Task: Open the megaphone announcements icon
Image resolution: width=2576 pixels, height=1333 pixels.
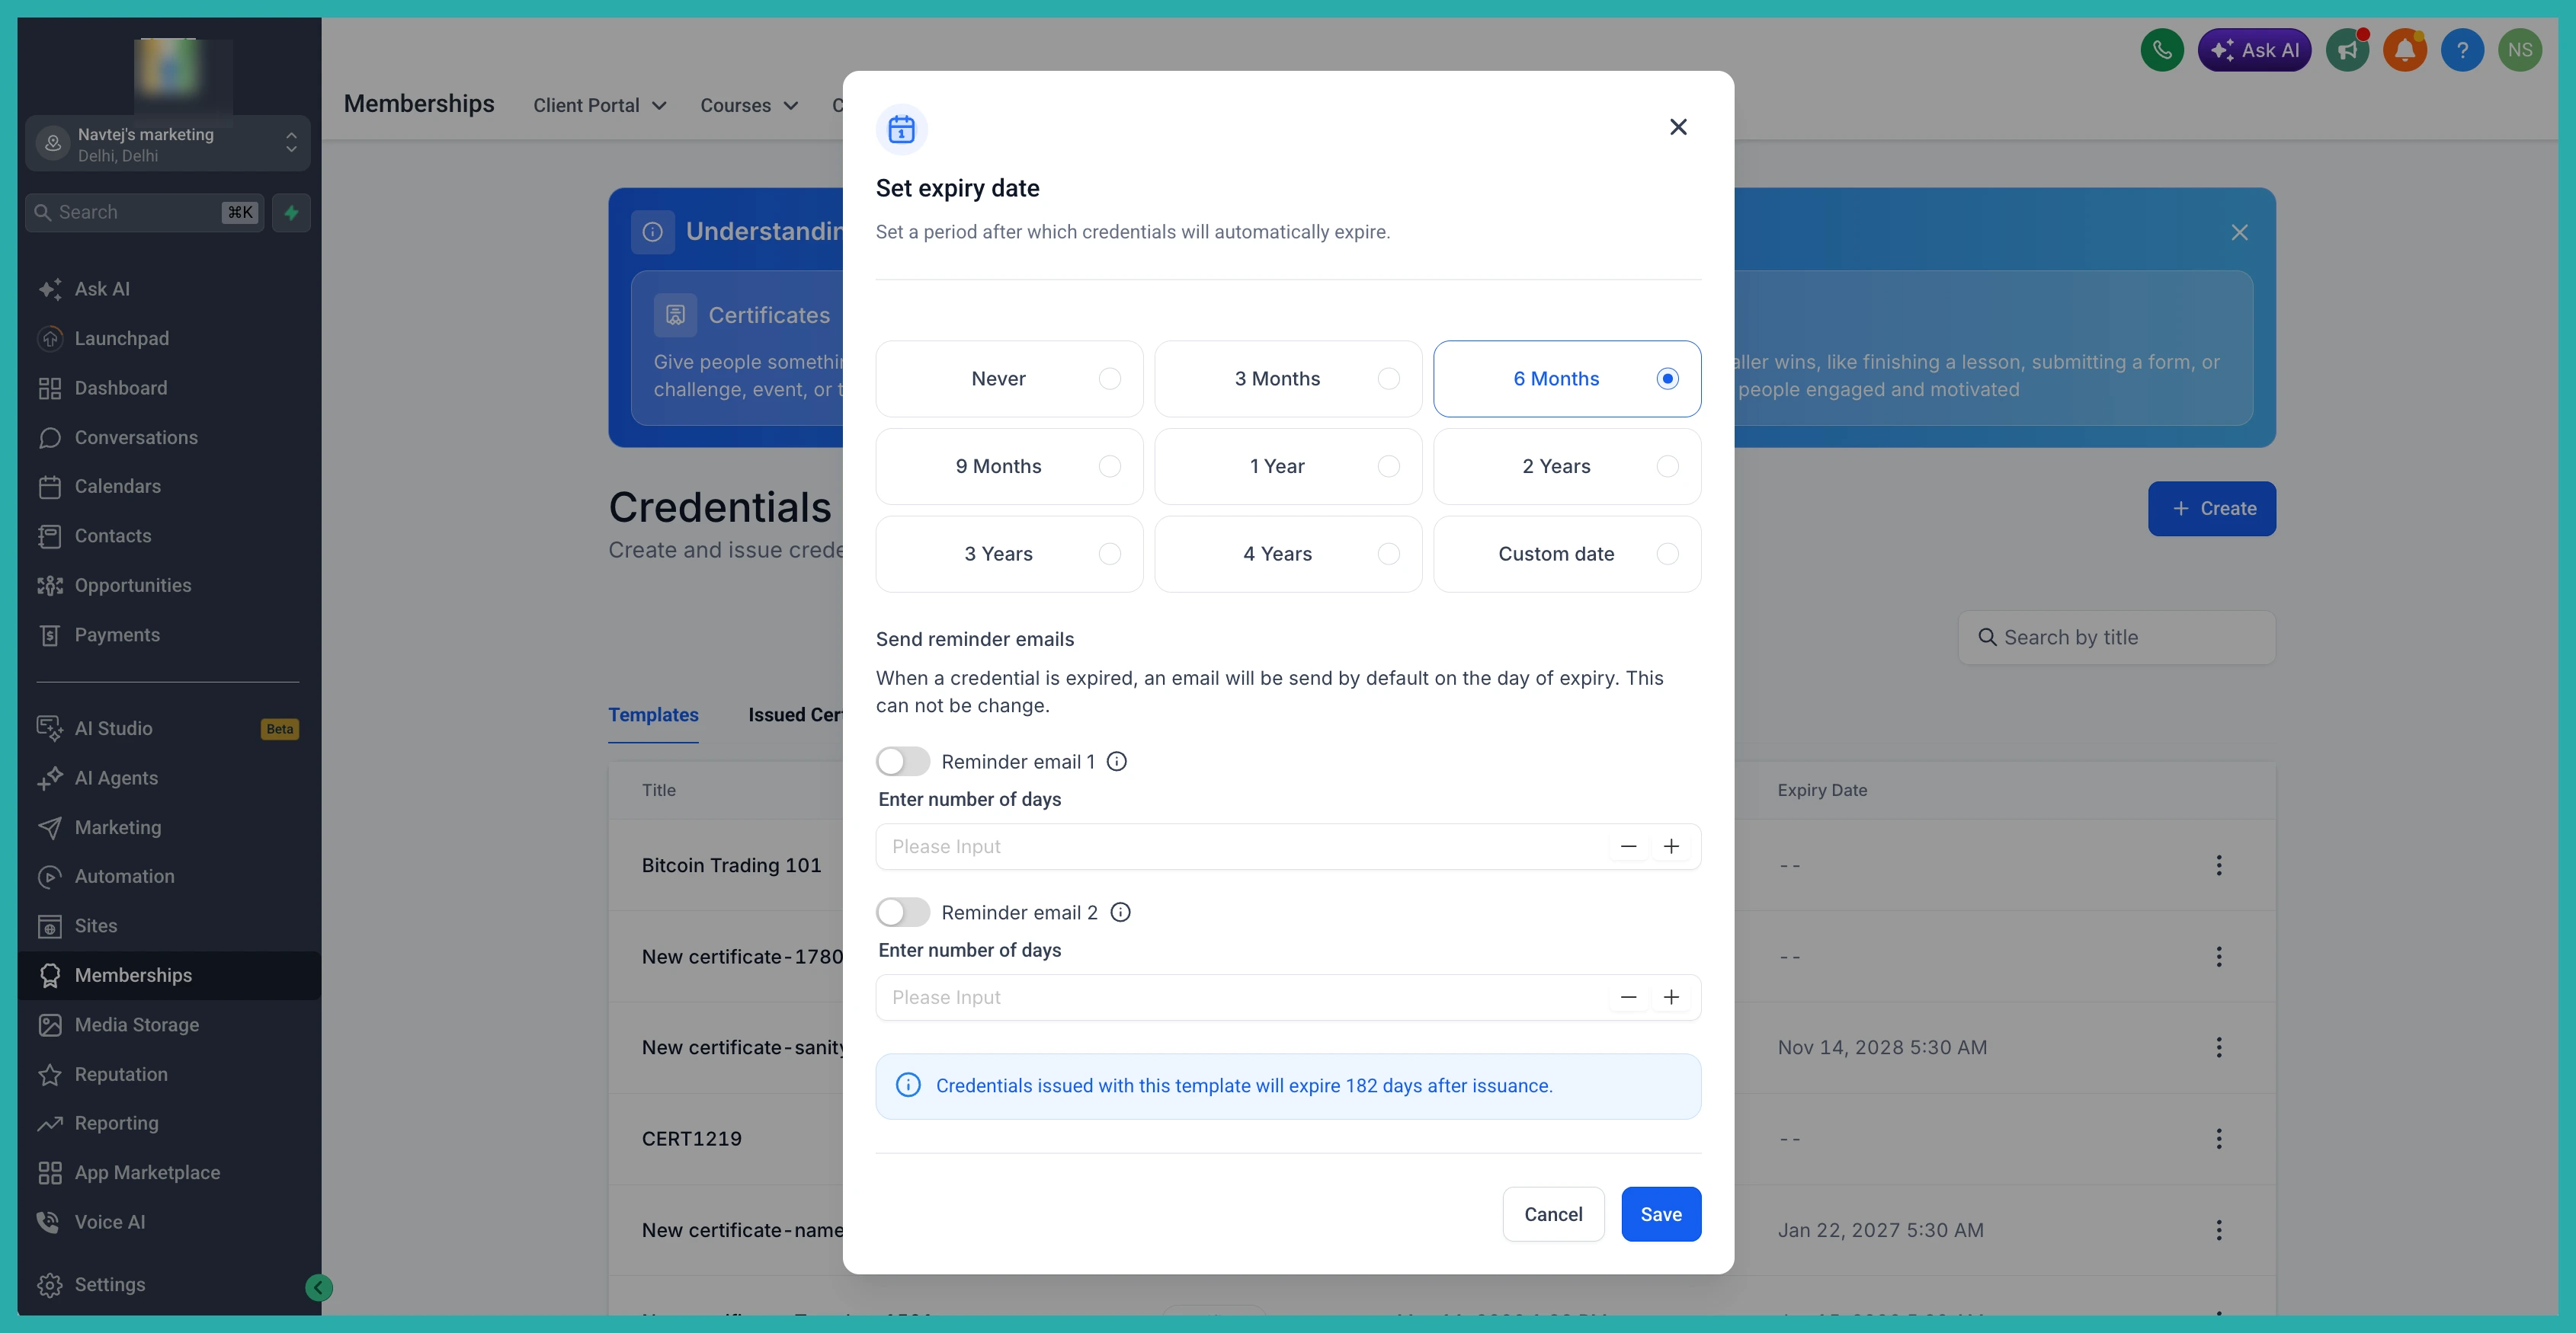Action: (x=2347, y=50)
